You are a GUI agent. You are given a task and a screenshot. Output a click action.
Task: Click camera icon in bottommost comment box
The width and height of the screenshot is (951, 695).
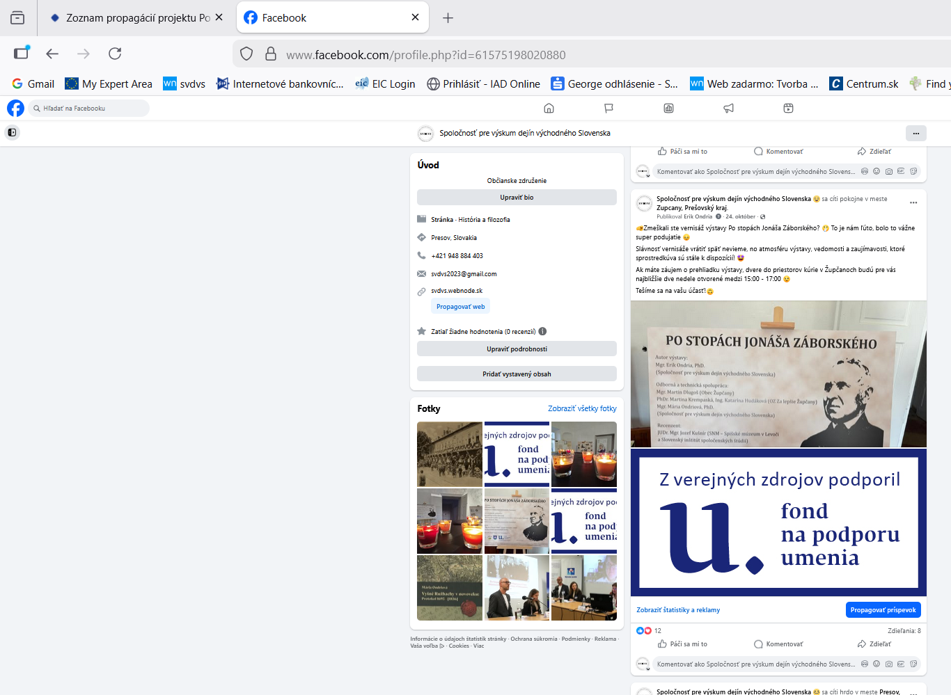tap(888, 664)
